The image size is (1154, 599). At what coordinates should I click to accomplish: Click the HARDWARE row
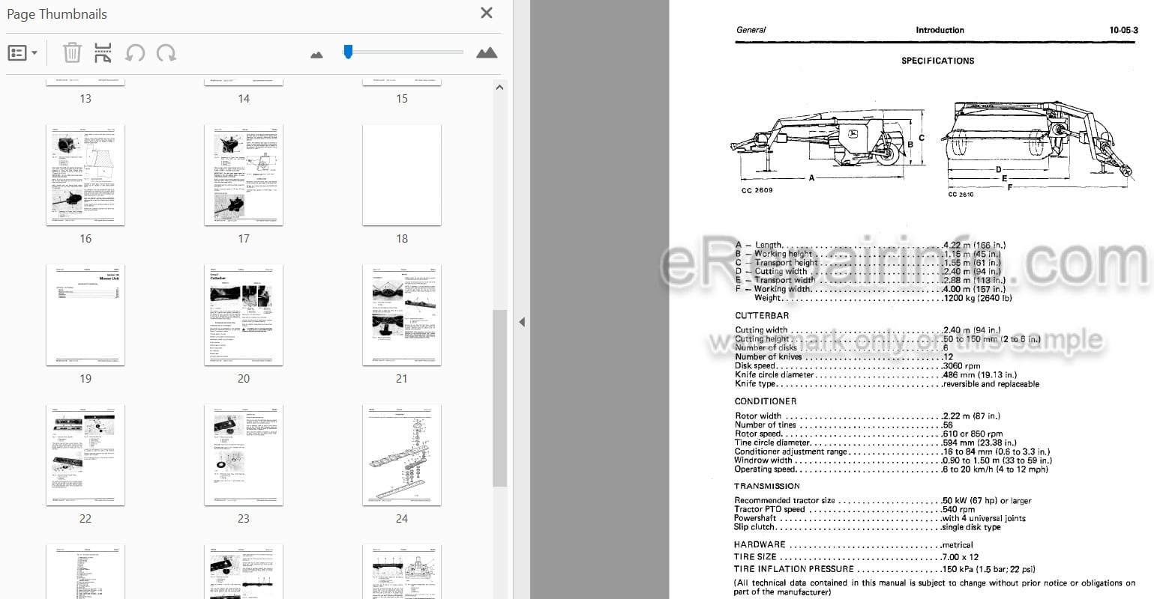pyautogui.click(x=853, y=545)
